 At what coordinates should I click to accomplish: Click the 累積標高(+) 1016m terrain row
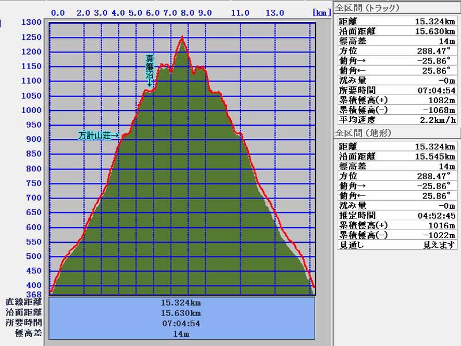[x=396, y=225]
